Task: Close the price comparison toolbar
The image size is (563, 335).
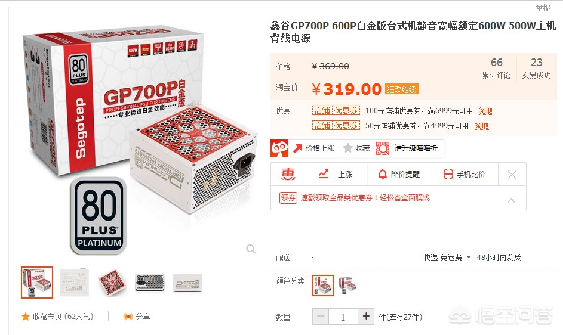Action: coord(512,175)
